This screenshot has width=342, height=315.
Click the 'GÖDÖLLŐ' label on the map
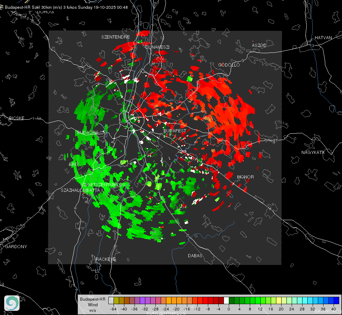229,65
